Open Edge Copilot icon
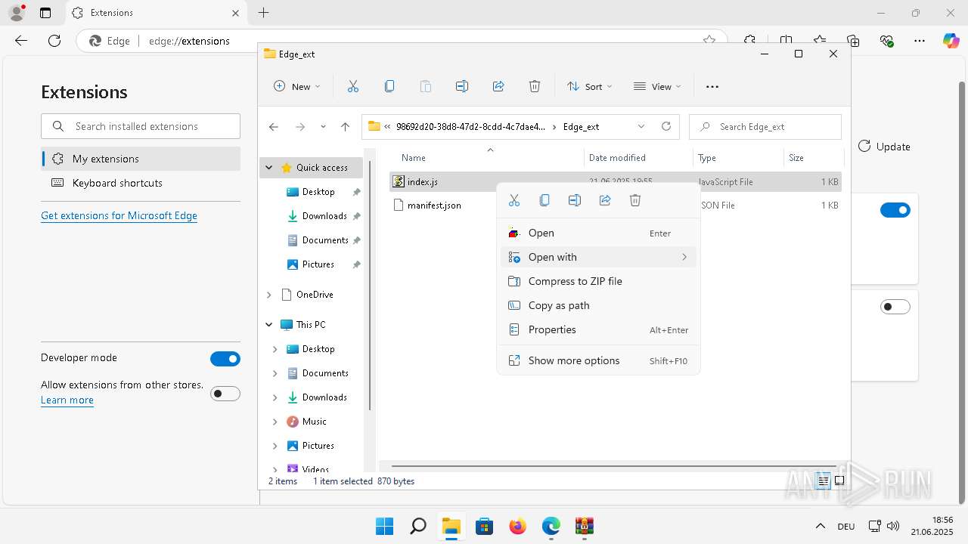The image size is (968, 544). [x=951, y=41]
